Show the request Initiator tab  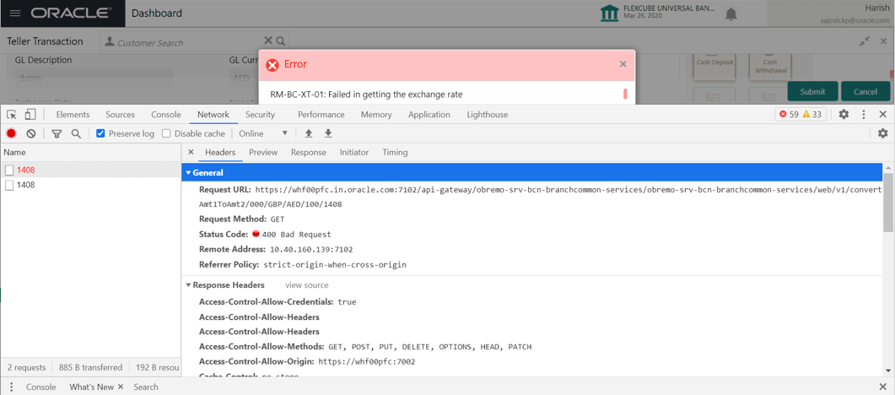click(354, 153)
